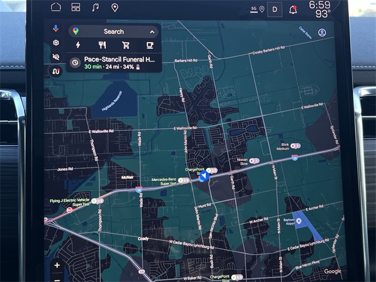This screenshot has width=376, height=282.
Task: Open map settings gear
Action: click(56, 43)
